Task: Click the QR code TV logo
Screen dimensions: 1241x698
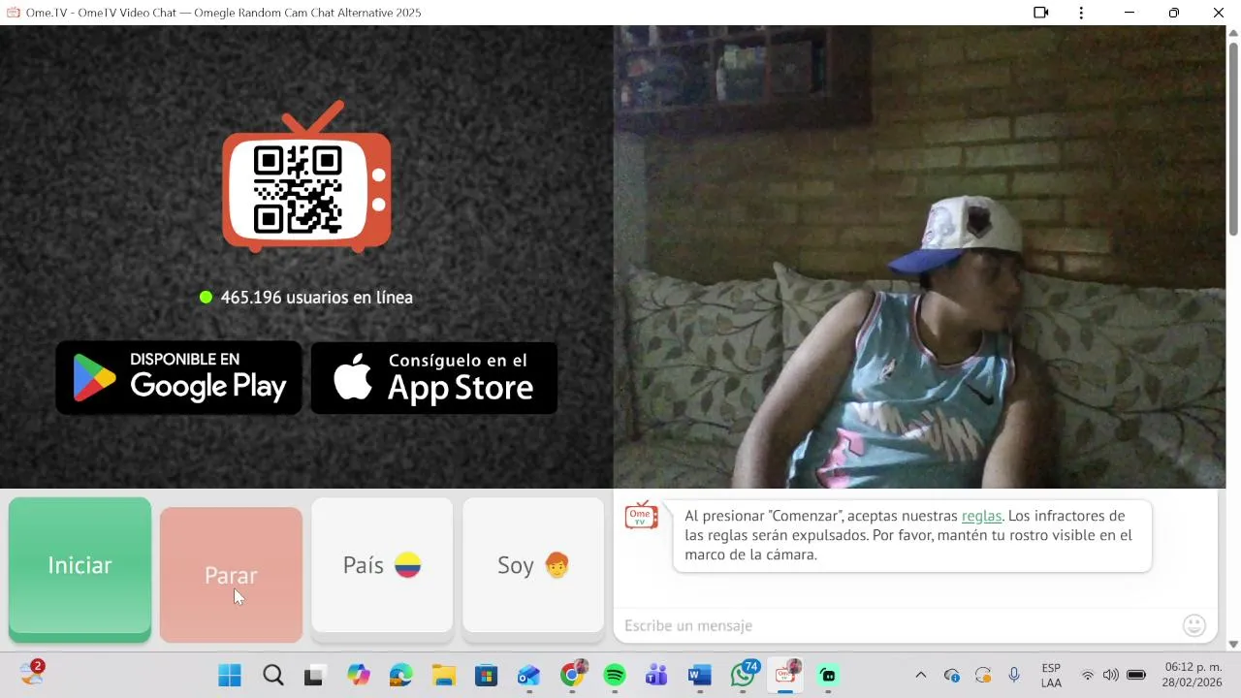Action: [x=306, y=177]
